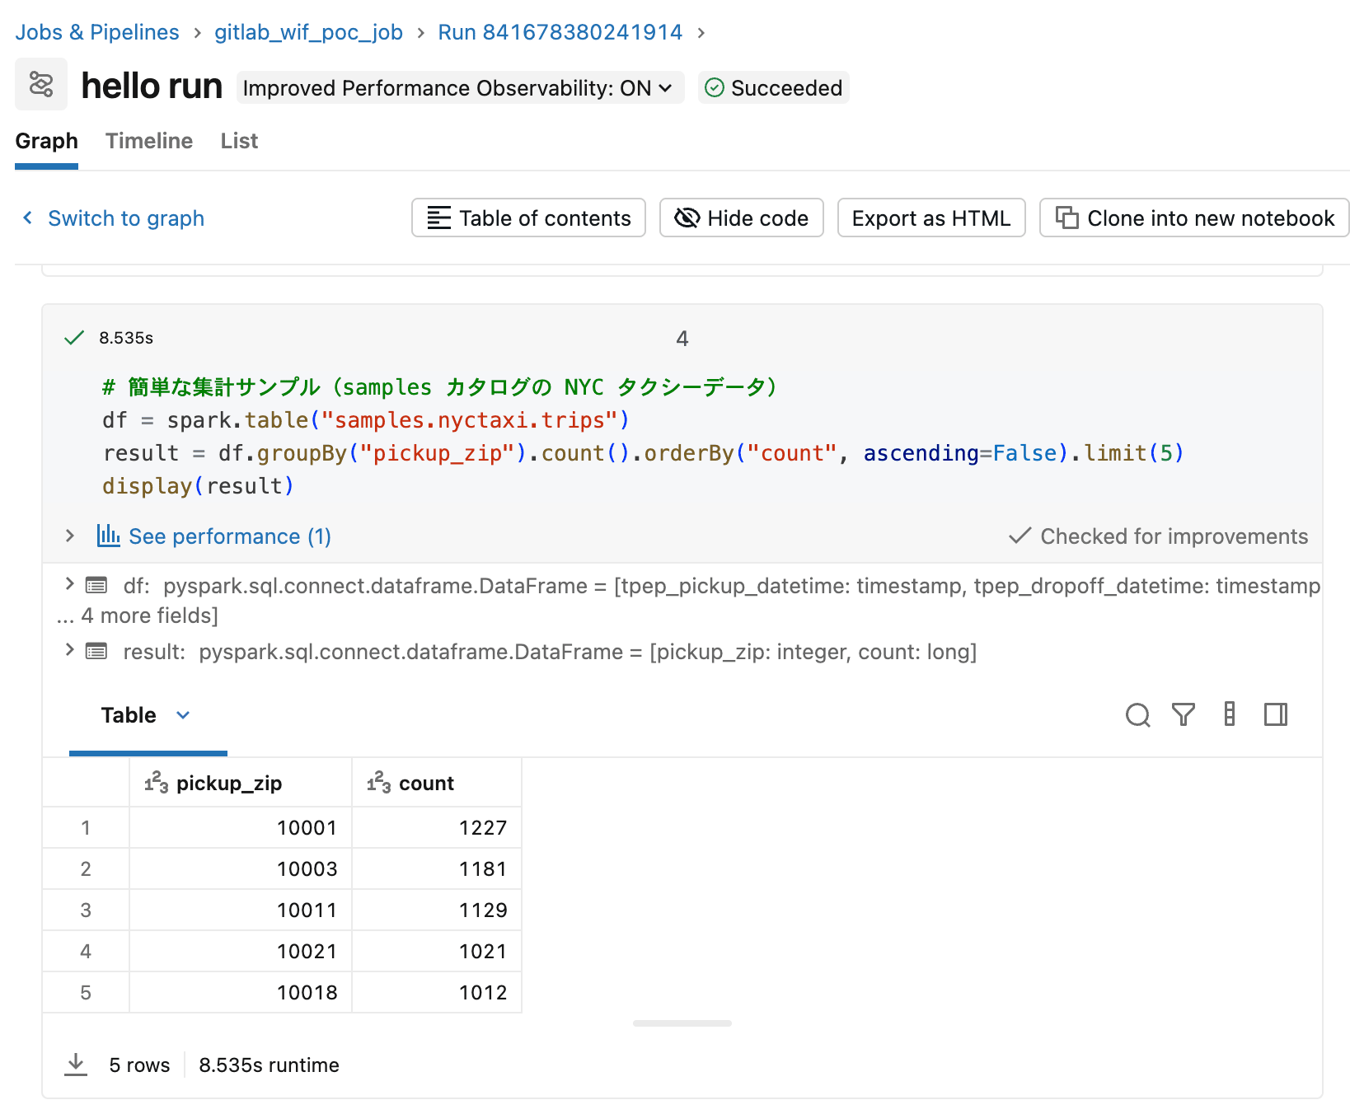Select cell with count 1129
This screenshot has height=1114, width=1350.
437,910
